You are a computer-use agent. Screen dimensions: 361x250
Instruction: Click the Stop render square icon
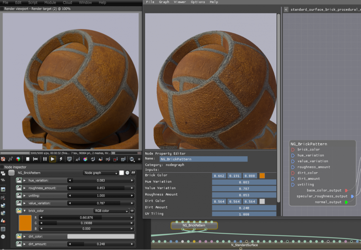point(27,159)
